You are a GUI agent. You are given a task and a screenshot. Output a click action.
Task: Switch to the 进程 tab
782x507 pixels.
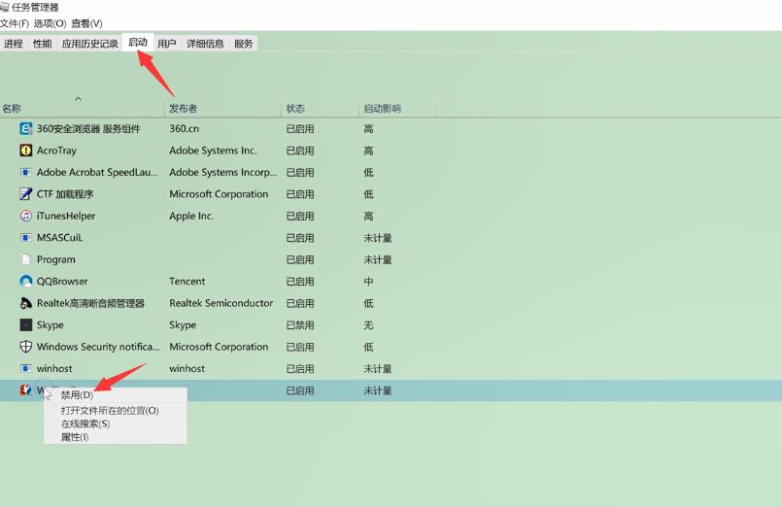(x=14, y=44)
